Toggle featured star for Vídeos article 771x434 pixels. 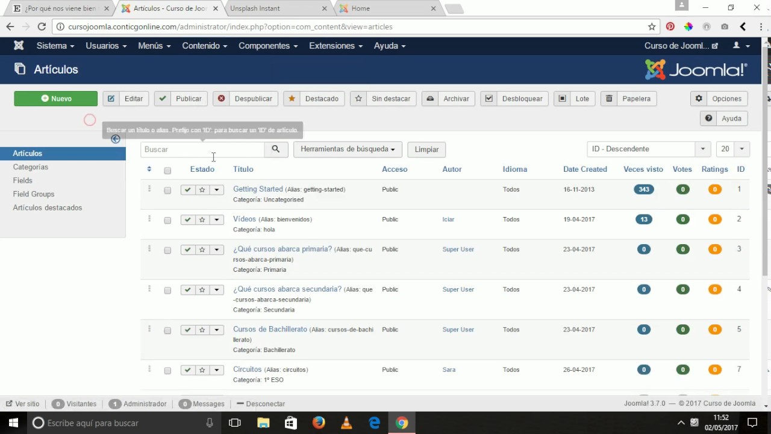pyautogui.click(x=202, y=220)
